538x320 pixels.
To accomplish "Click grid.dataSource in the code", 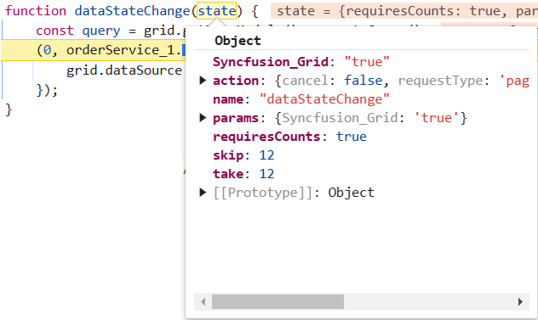I will (124, 70).
